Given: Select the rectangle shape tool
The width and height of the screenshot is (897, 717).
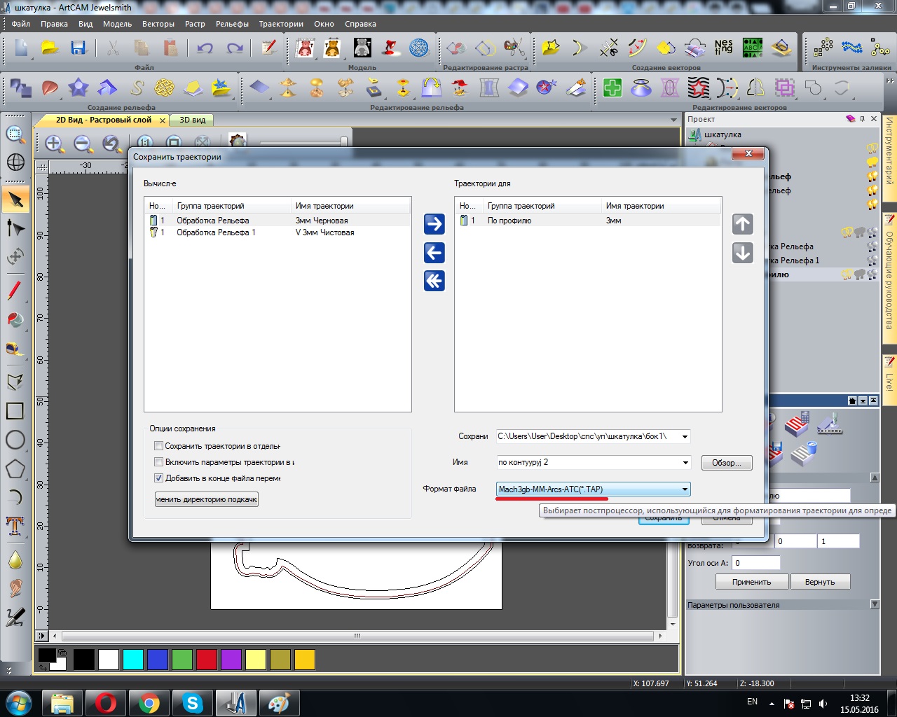Looking at the screenshot, I should point(15,410).
